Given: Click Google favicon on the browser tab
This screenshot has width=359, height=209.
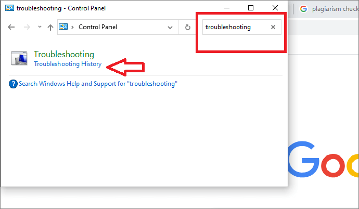Looking at the screenshot, I should (x=303, y=9).
